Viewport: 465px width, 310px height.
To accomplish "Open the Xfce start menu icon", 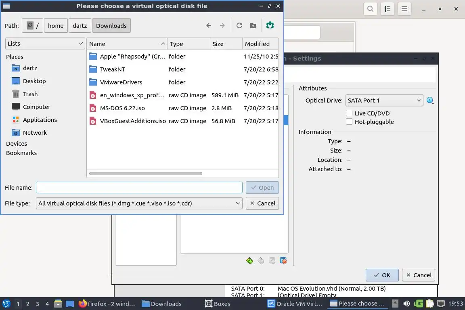I will pyautogui.click(x=6, y=304).
